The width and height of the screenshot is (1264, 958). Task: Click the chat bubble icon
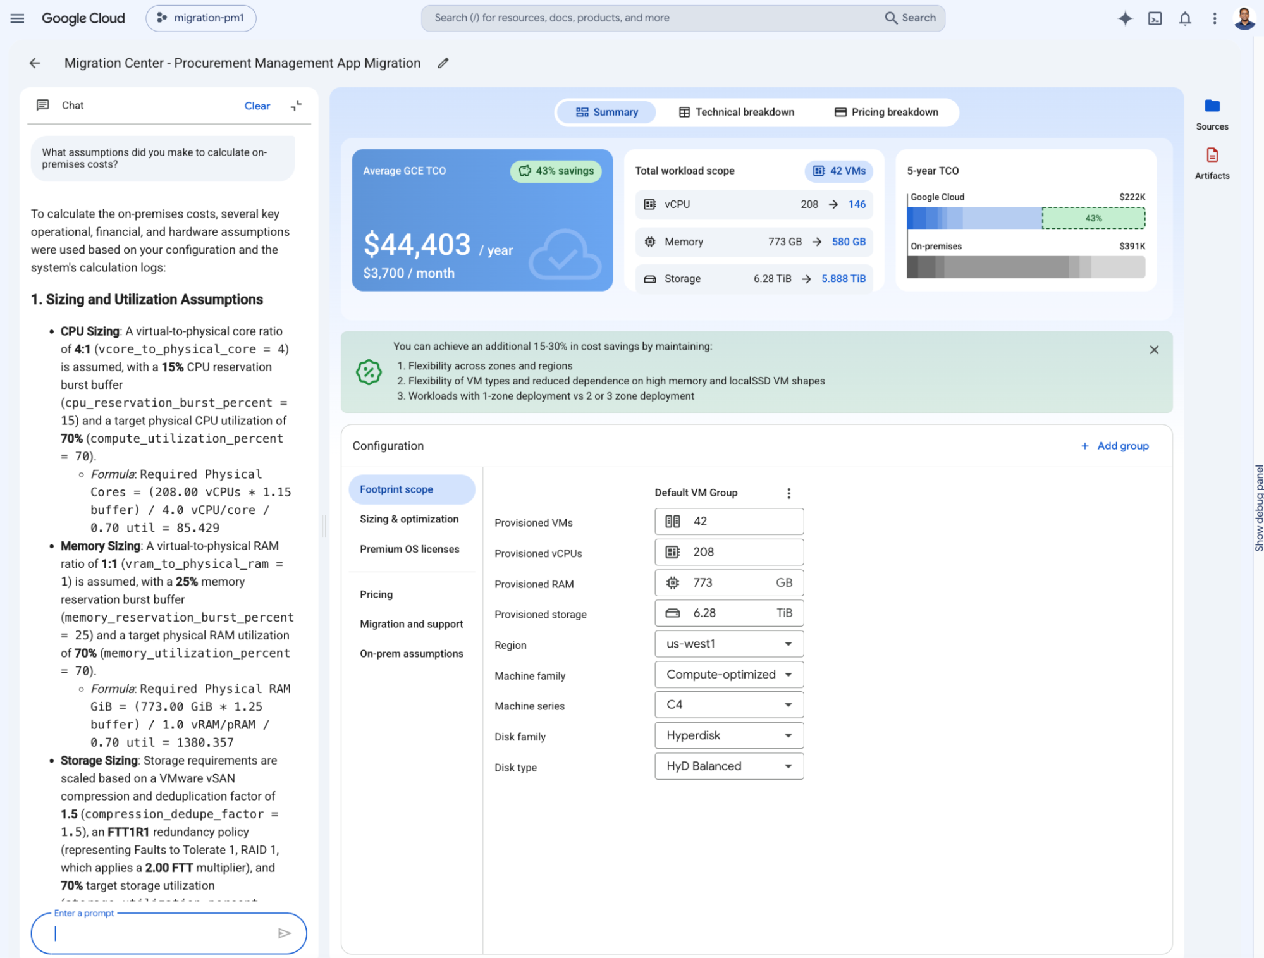pos(43,105)
